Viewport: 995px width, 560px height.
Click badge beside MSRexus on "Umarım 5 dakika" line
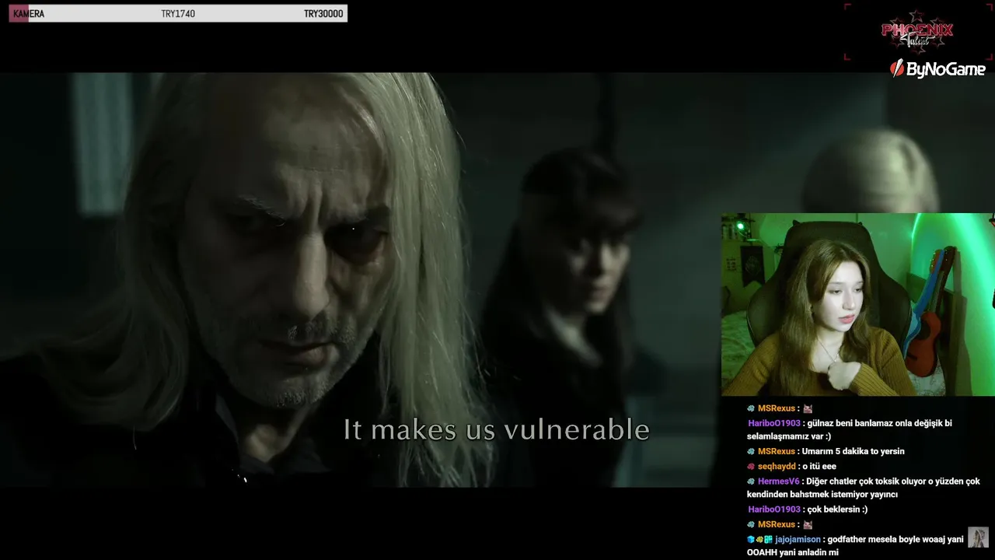click(751, 451)
